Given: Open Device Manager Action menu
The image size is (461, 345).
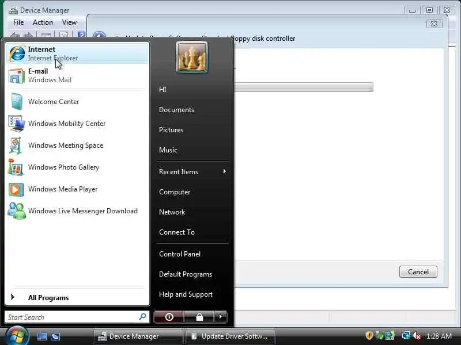Looking at the screenshot, I should 43,22.
